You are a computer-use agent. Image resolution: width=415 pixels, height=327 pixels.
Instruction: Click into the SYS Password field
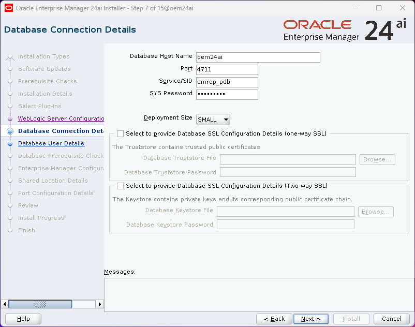[227, 95]
